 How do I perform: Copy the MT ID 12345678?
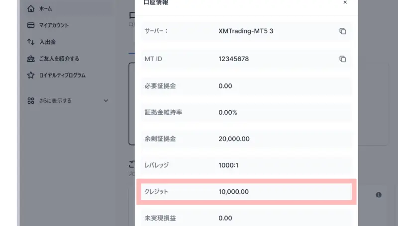342,59
